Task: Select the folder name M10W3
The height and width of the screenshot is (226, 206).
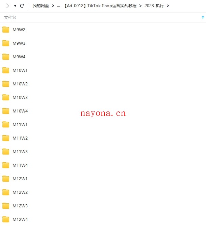Action: click(20, 98)
